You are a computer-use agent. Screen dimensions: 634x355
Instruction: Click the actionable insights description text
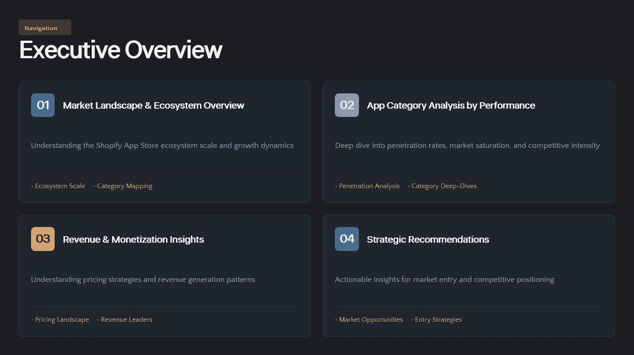[444, 280]
